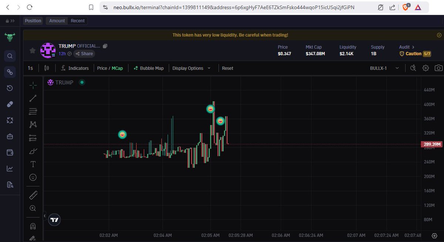
Task: Open the line chart analytics sidebar icon
Action: coord(10,168)
